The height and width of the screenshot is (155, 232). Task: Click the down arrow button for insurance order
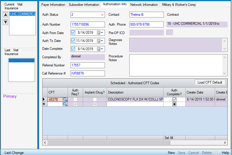pos(6,22)
